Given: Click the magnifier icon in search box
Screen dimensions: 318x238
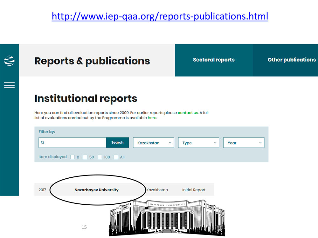Looking at the screenshot, I should point(43,142).
